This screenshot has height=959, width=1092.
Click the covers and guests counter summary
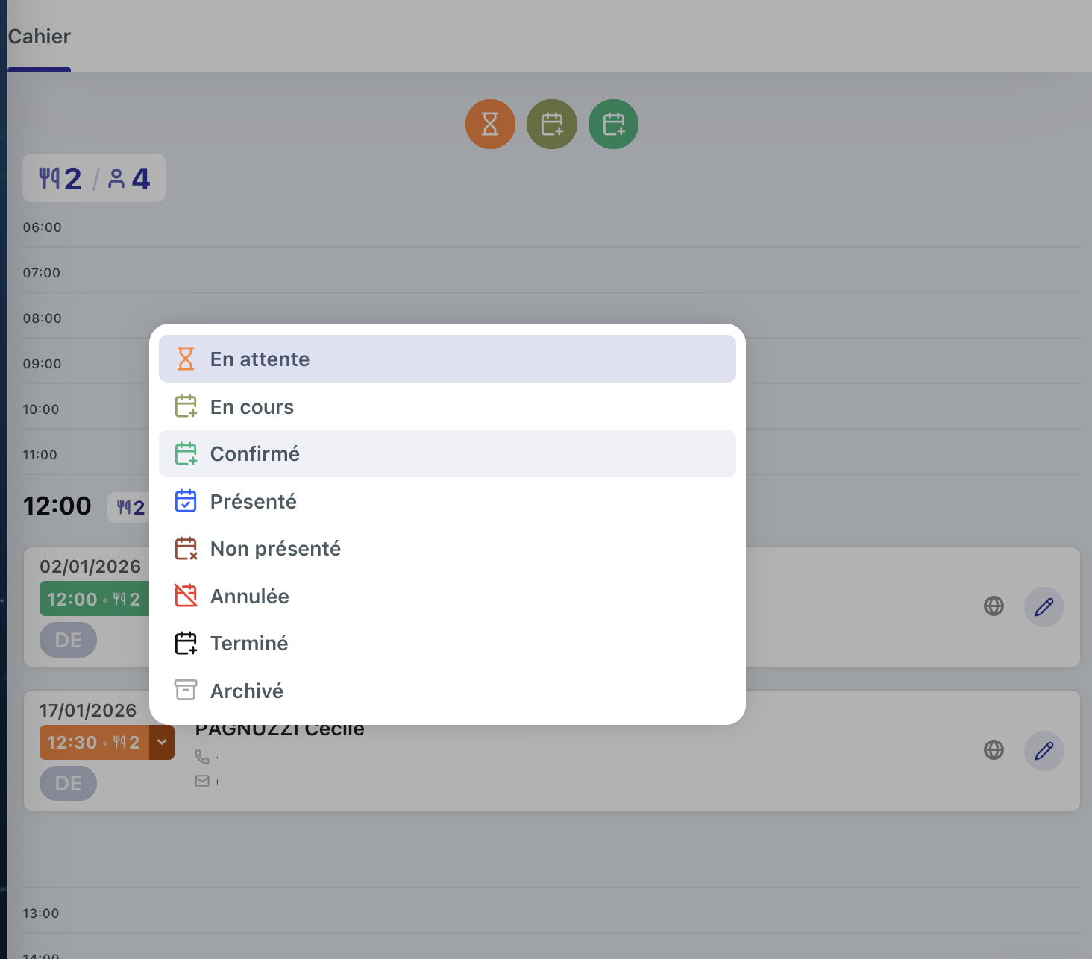tap(94, 178)
